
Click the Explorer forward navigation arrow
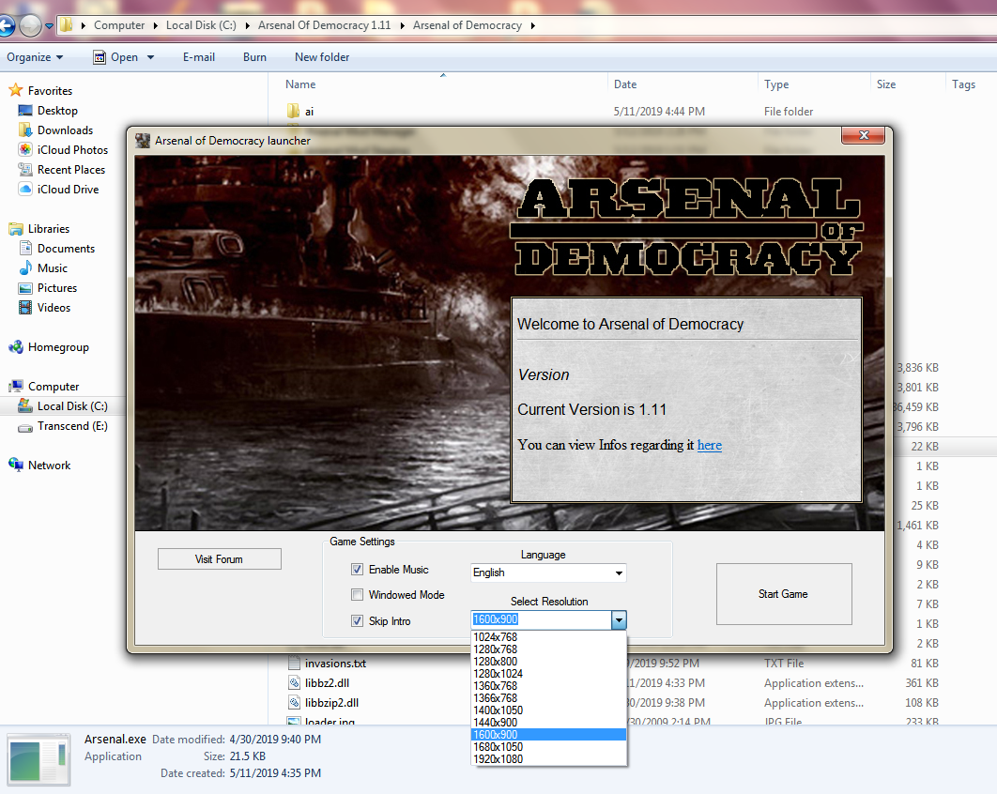click(x=30, y=26)
